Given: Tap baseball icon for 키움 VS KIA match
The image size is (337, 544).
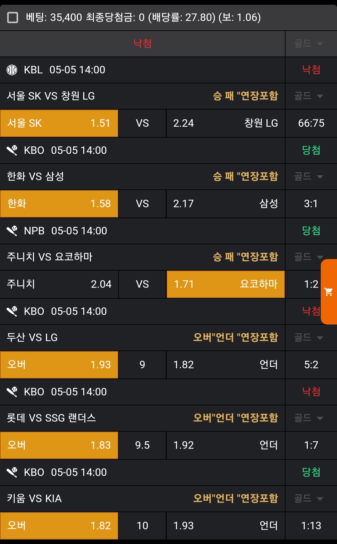Looking at the screenshot, I should pyautogui.click(x=12, y=473).
